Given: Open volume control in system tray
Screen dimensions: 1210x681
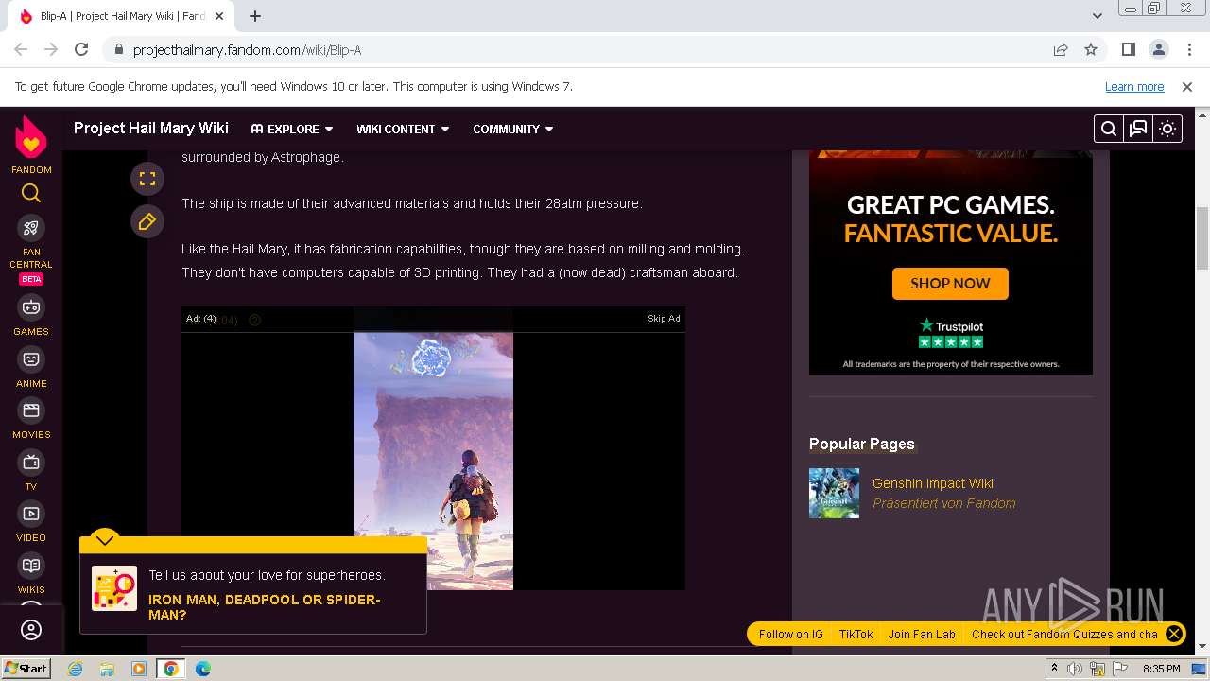Looking at the screenshot, I should click(x=1075, y=669).
